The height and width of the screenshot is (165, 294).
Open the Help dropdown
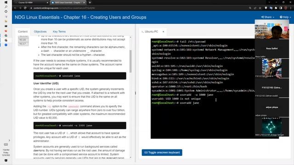pos(285,17)
